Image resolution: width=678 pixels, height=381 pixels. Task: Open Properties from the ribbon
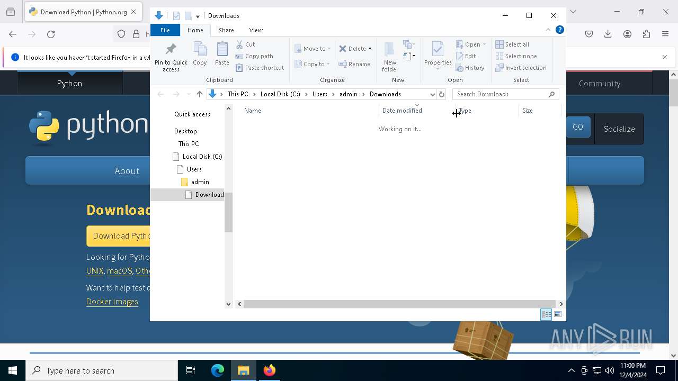coord(438,57)
